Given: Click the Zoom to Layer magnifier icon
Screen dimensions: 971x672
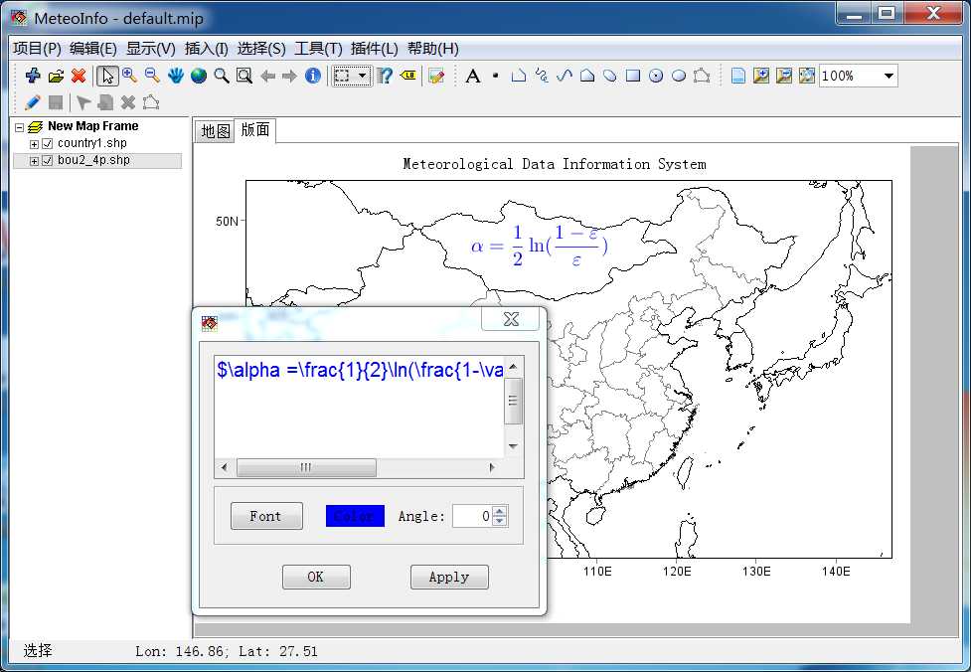Looking at the screenshot, I should click(221, 76).
